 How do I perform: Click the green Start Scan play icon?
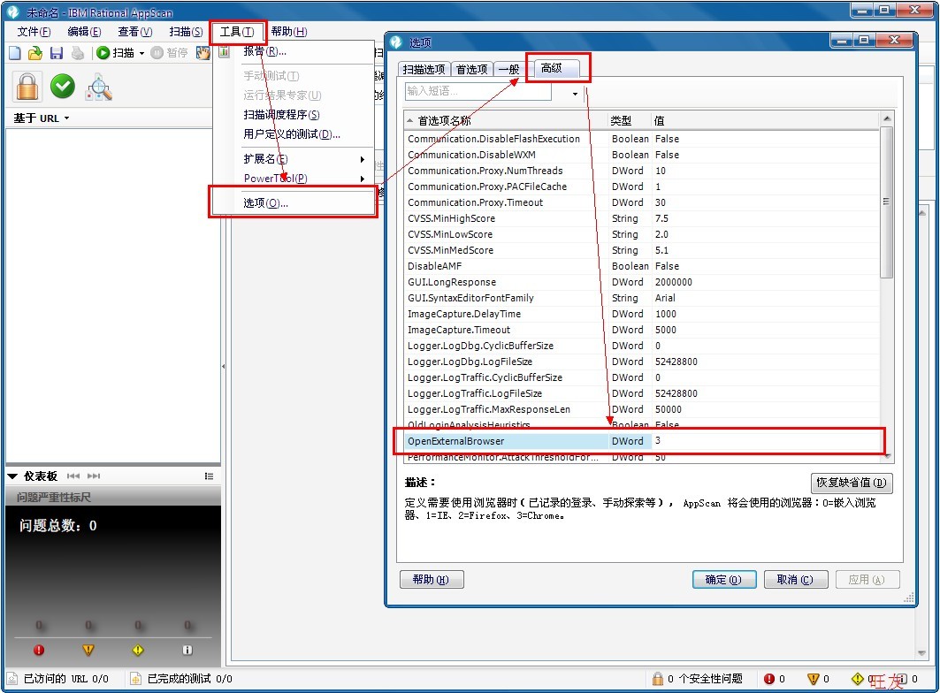tap(103, 53)
